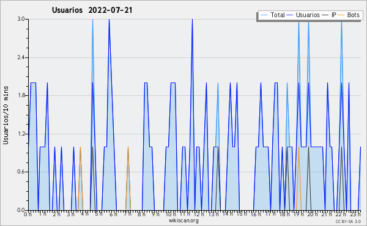Click the '1 h' x-axis label
The image size is (367, 226).
[x=42, y=214]
